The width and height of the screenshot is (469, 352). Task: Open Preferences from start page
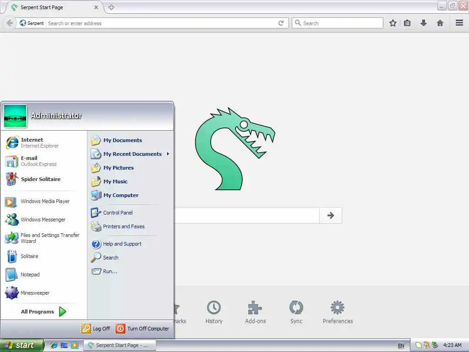point(338,312)
